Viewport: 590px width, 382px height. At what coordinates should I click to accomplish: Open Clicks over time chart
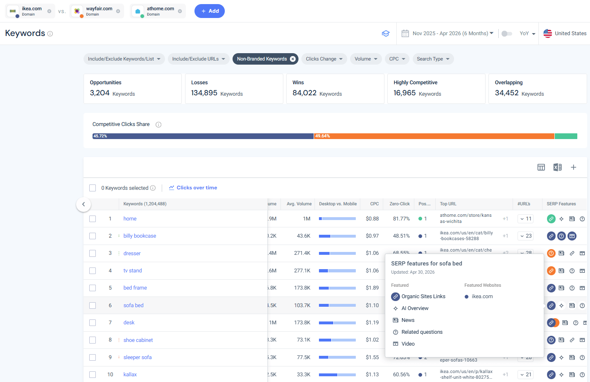click(x=193, y=188)
